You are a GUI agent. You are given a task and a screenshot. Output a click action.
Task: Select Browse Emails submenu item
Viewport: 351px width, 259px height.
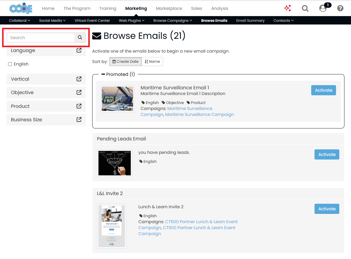click(214, 21)
